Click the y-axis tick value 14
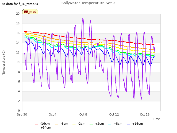Viewport: 177px width, 133px height. pyautogui.click(x=18, y=43)
